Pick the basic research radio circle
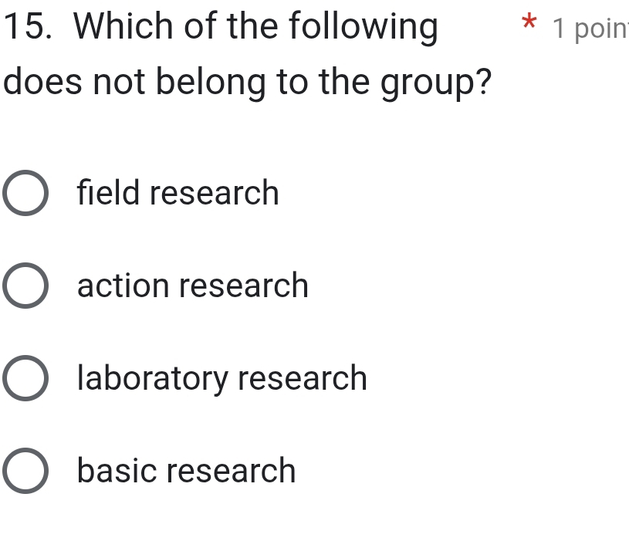This screenshot has width=629, height=558. click(x=25, y=471)
